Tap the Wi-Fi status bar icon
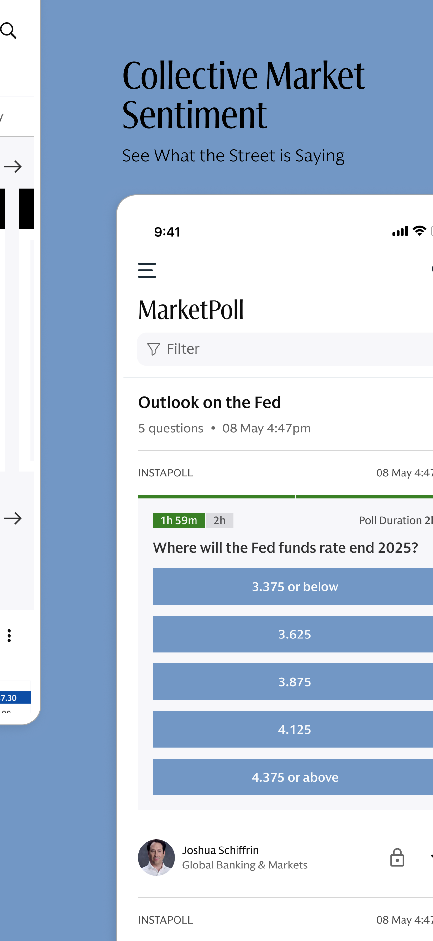This screenshot has height=941, width=433. point(420,231)
